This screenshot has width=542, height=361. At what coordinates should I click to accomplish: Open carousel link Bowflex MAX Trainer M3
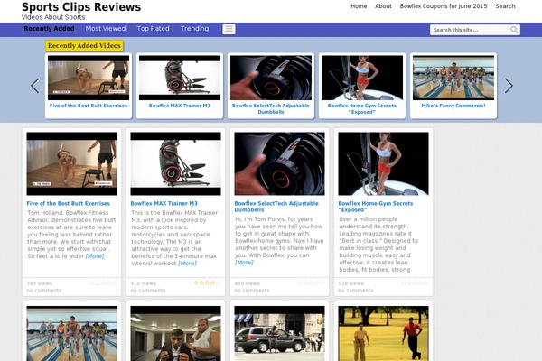tap(180, 106)
